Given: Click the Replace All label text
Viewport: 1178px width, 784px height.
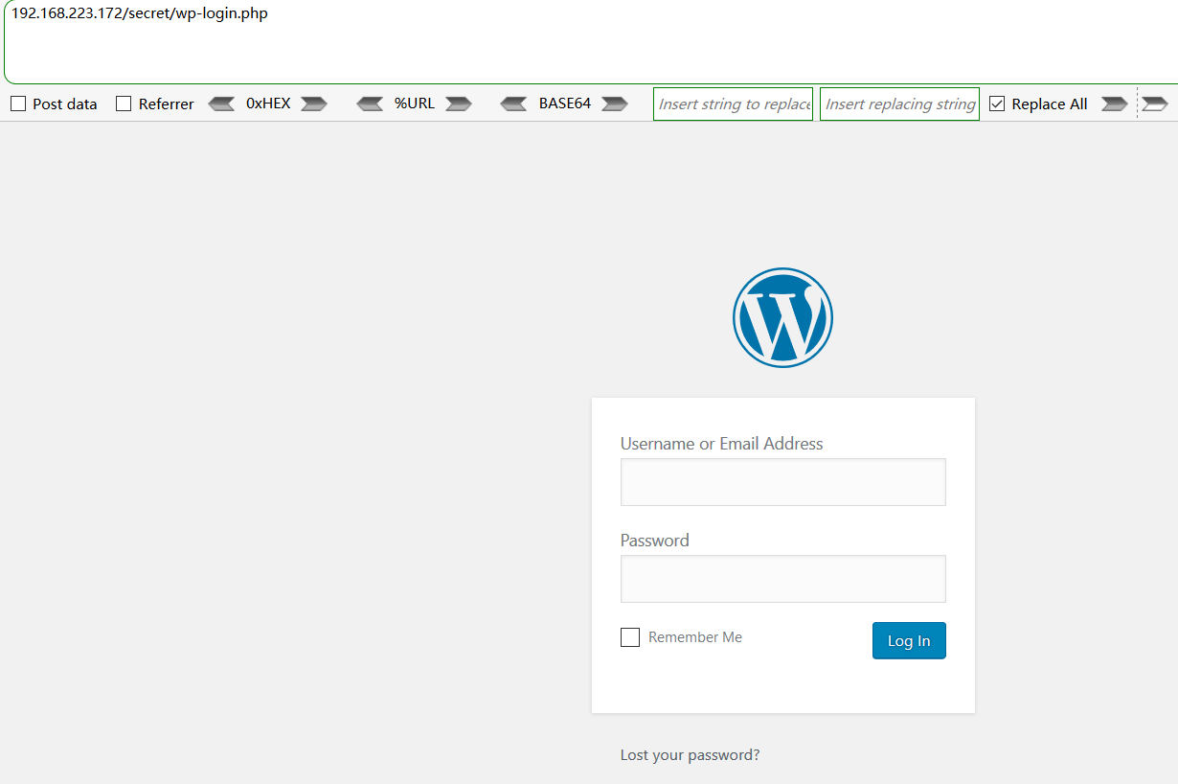Looking at the screenshot, I should 1050,104.
